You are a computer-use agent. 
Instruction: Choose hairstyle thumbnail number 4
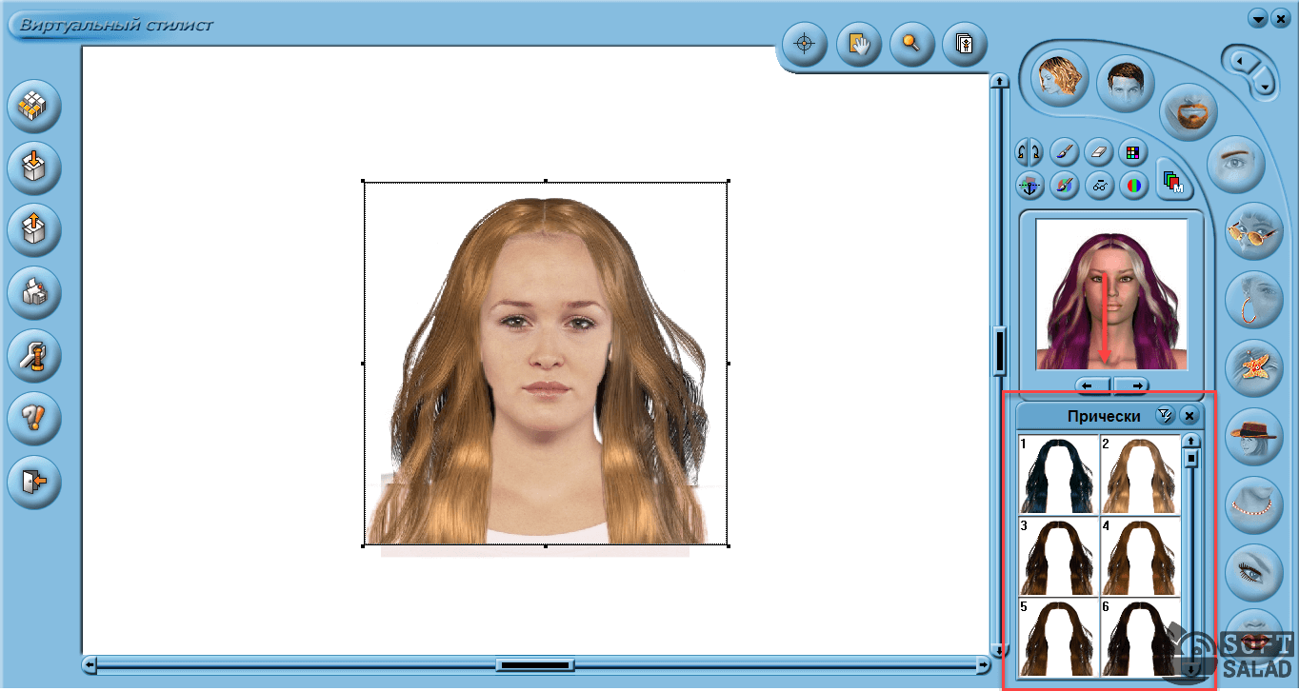1140,557
